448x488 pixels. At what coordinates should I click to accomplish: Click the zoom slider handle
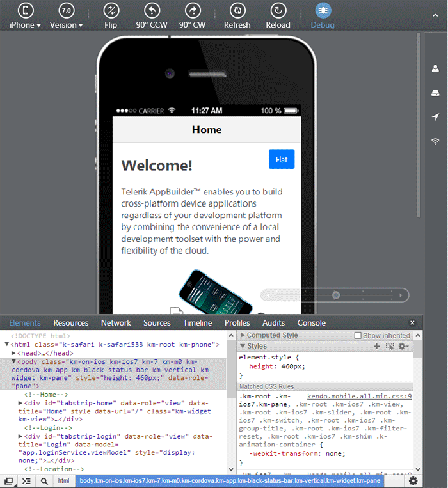point(335,295)
